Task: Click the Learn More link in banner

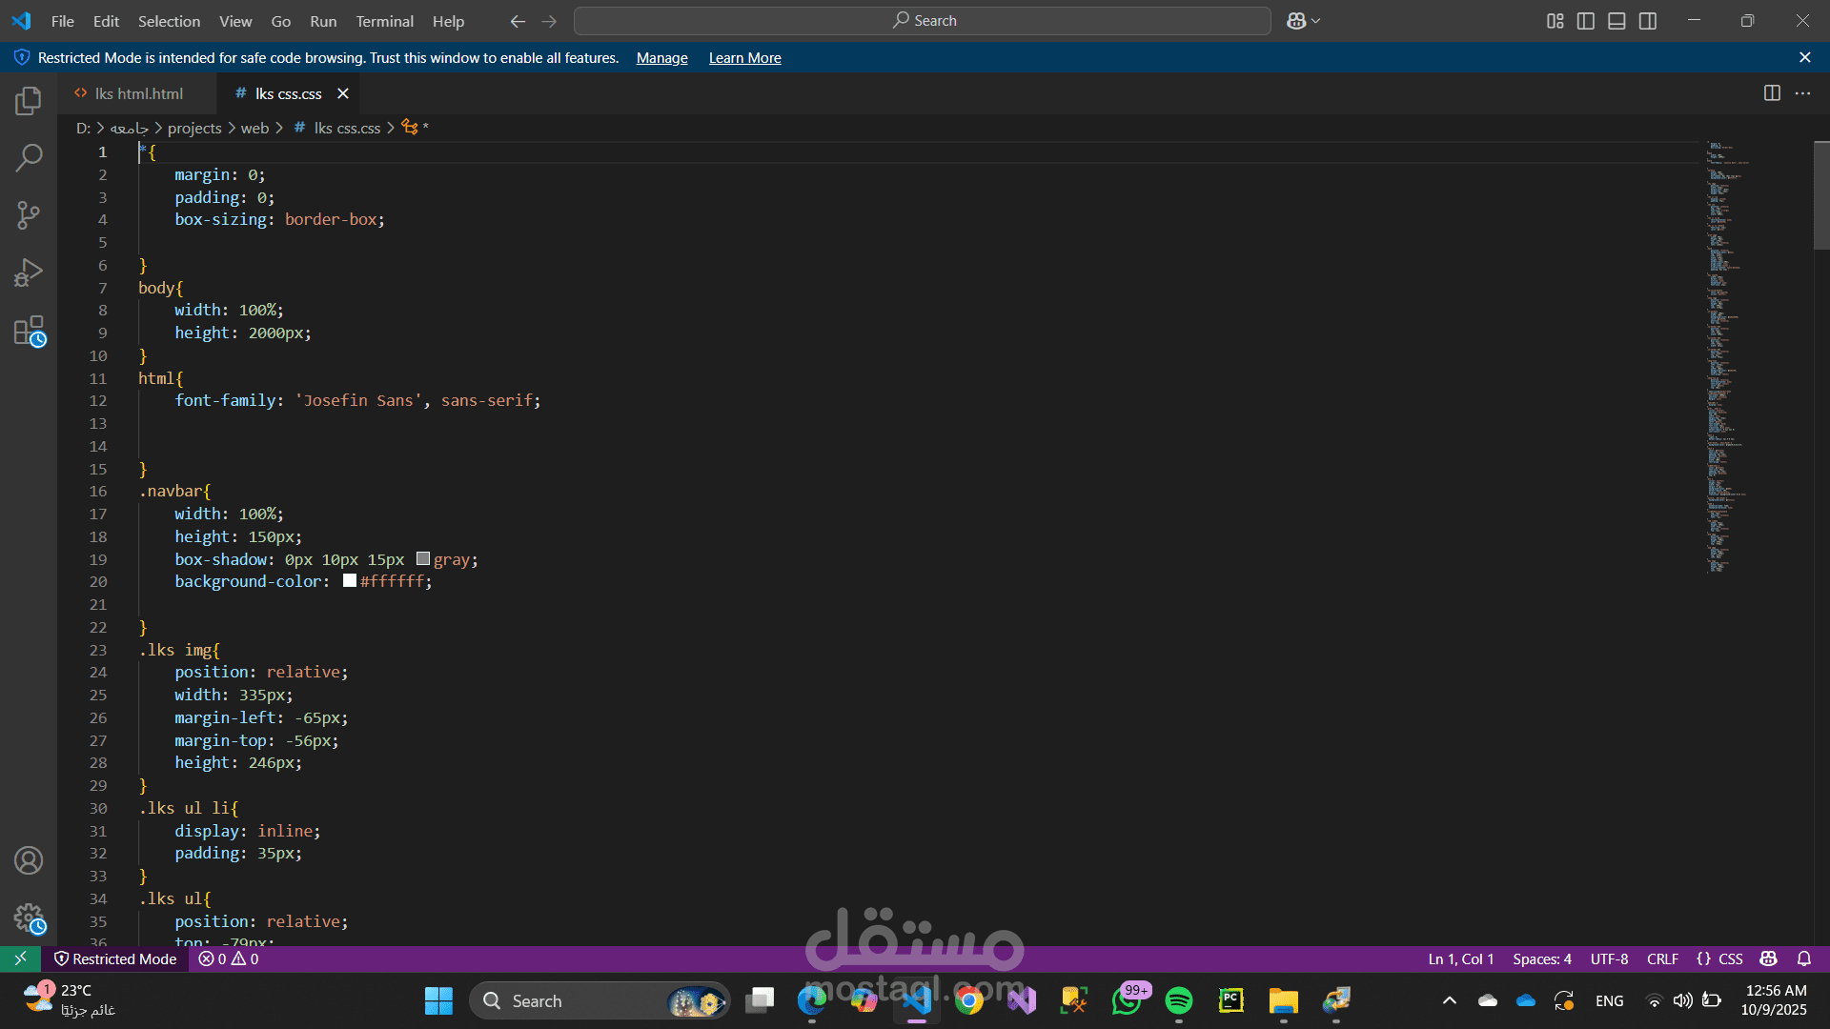Action: coord(744,58)
